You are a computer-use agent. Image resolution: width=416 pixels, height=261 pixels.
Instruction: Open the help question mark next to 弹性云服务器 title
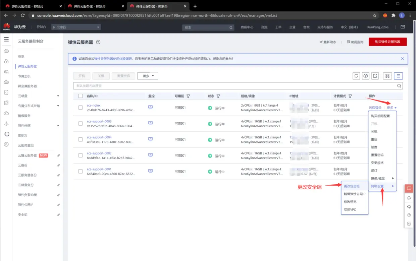pyautogui.click(x=98, y=42)
